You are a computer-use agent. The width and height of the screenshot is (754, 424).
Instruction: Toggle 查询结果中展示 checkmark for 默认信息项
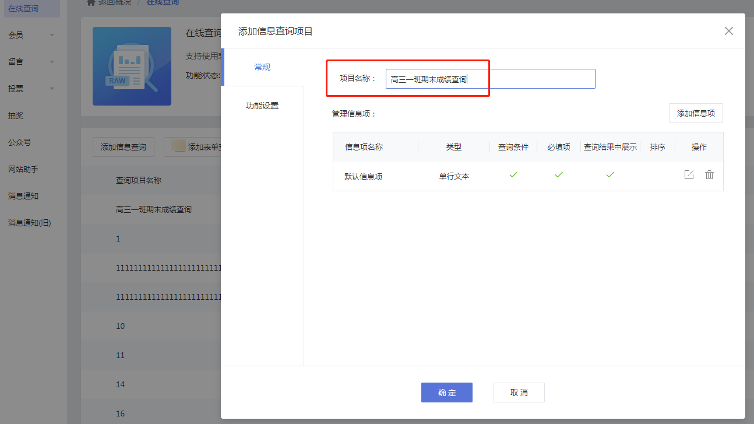(x=610, y=175)
